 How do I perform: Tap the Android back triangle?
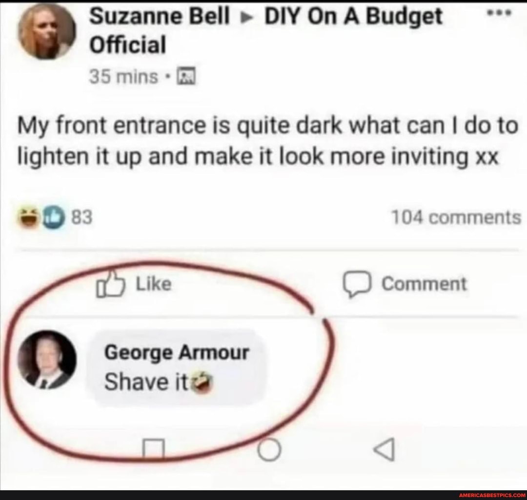pyautogui.click(x=384, y=449)
